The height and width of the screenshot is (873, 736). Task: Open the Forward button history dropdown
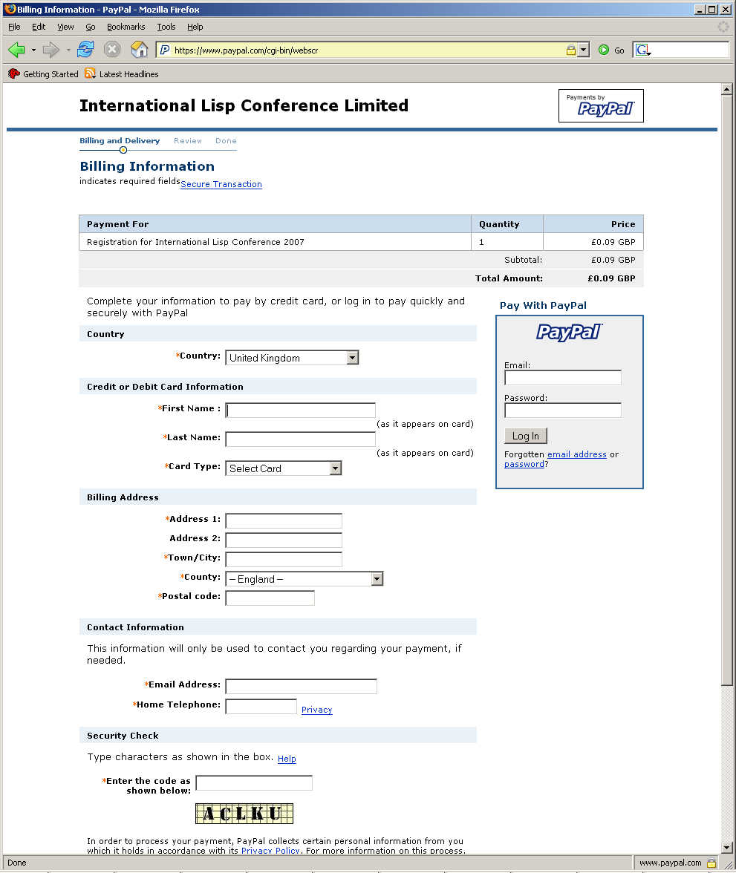[x=68, y=50]
